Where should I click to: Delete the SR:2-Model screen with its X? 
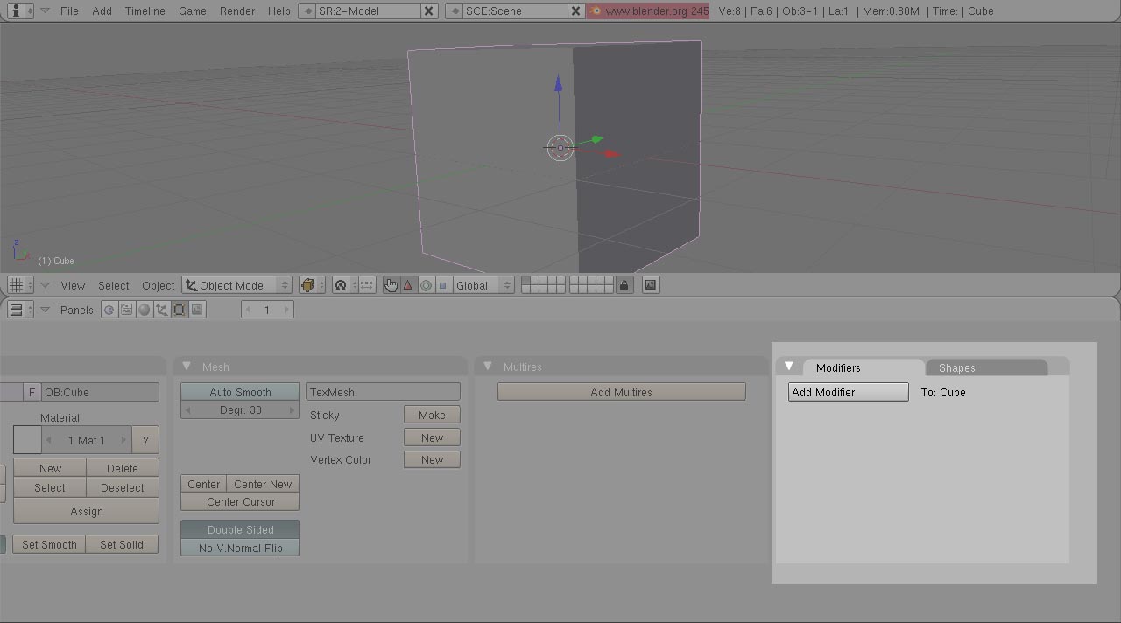point(429,11)
